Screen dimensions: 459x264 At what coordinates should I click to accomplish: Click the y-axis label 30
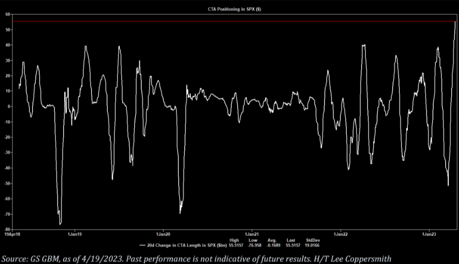[7, 60]
